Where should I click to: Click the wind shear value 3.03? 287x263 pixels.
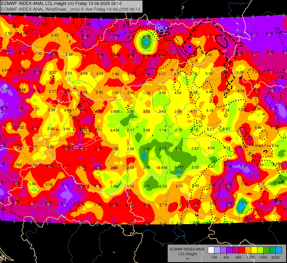[x=195, y=167]
